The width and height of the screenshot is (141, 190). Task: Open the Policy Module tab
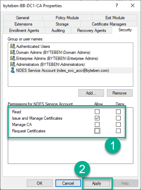[x=67, y=18]
